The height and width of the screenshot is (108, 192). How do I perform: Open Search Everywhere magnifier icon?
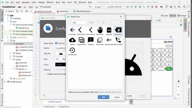click(x=184, y=7)
